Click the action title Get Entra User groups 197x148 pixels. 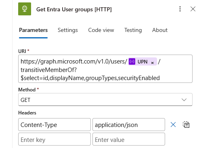point(74,9)
